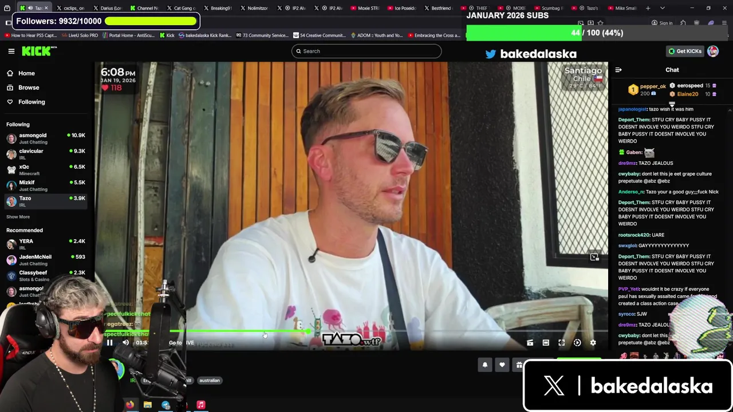Open bakedalaska Kick Rank bookmark

coord(205,35)
